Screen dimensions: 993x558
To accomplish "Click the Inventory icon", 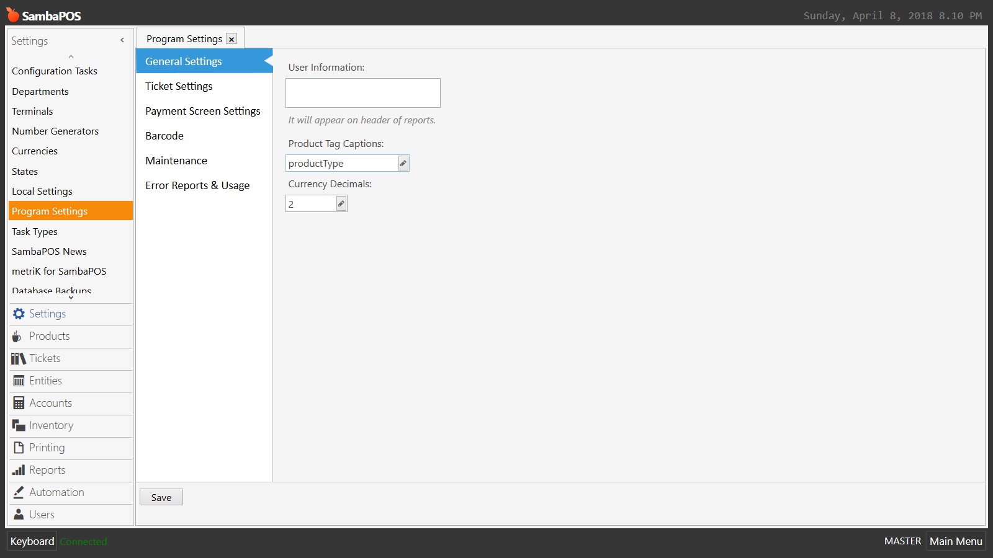I will point(19,425).
